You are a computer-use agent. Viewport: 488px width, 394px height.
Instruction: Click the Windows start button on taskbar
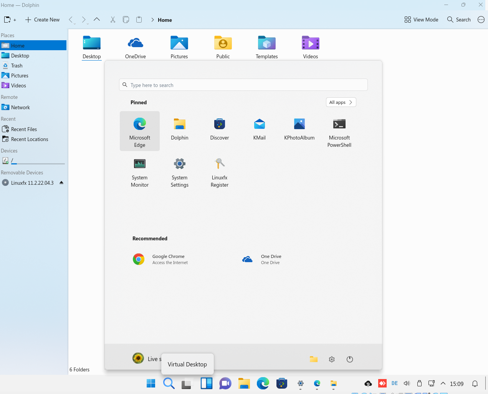point(151,383)
